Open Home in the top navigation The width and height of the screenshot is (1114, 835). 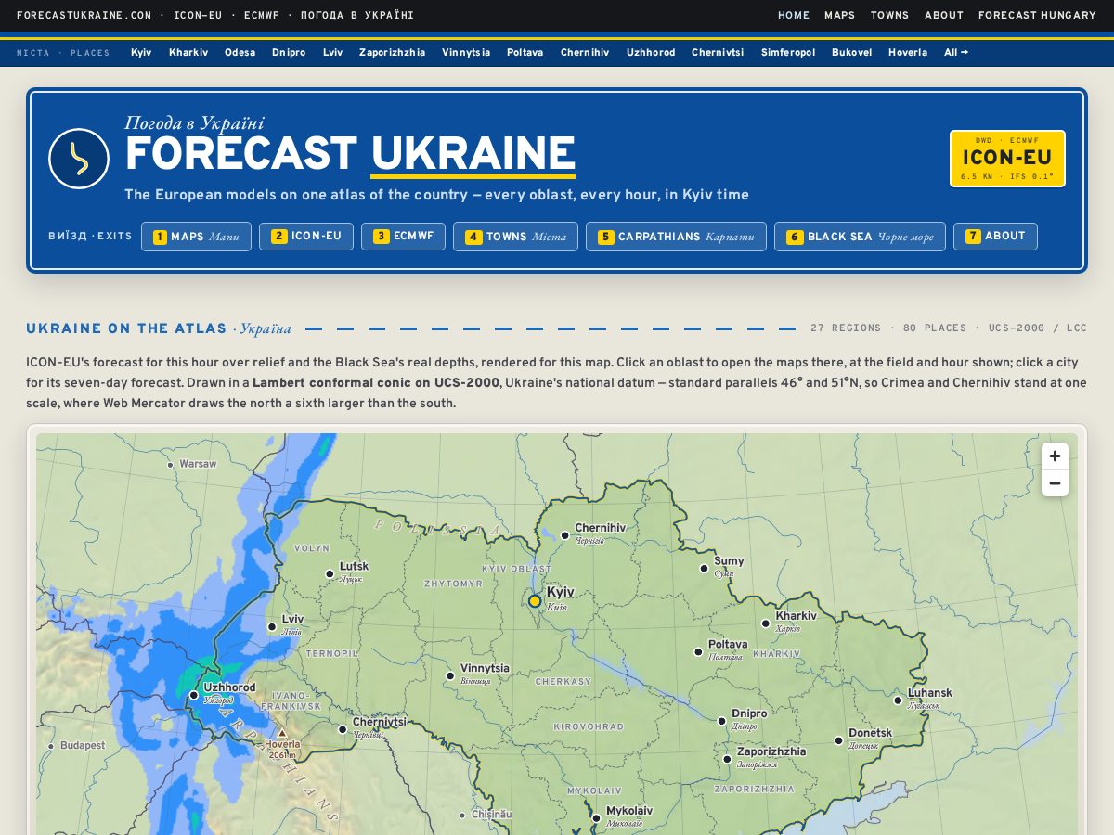point(794,16)
